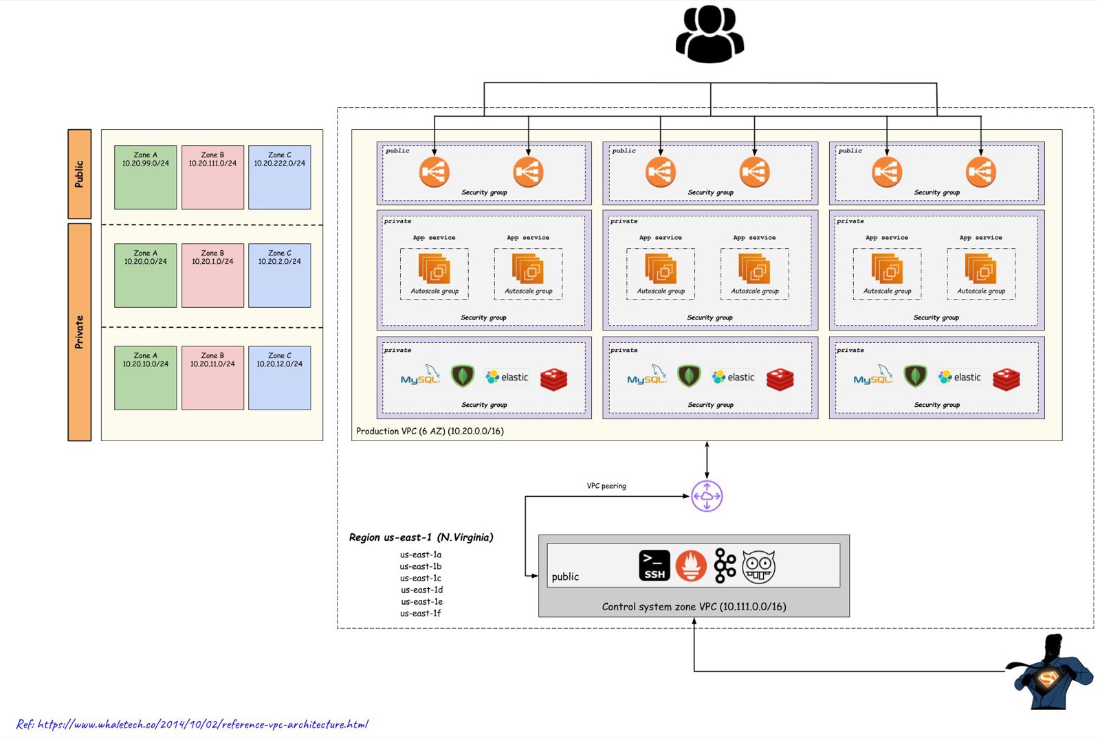Screen dimensions: 1100x738
Task: Click the Redis icon in middle column
Action: point(780,379)
